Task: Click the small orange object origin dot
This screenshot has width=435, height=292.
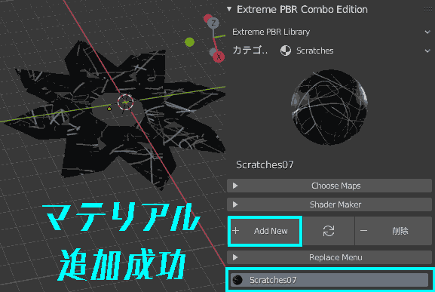Action: [x=109, y=109]
